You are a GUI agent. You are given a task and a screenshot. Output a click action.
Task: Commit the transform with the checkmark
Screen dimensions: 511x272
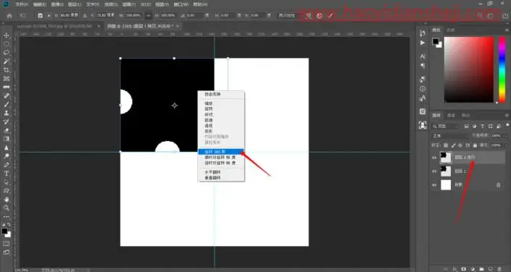(331, 15)
